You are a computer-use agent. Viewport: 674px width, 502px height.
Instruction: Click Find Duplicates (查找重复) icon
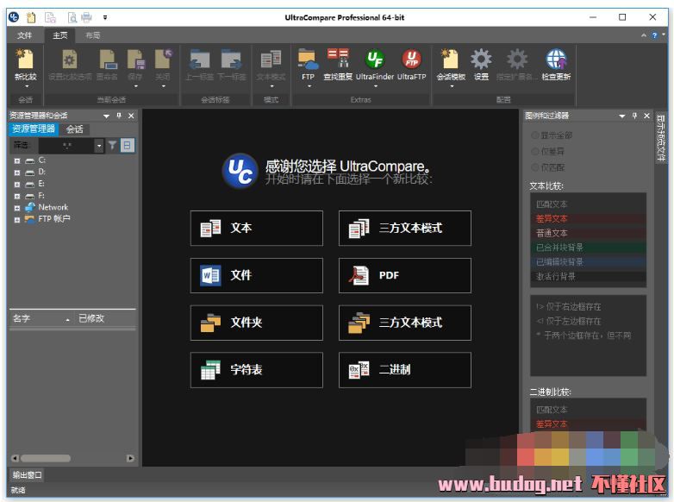(337, 60)
